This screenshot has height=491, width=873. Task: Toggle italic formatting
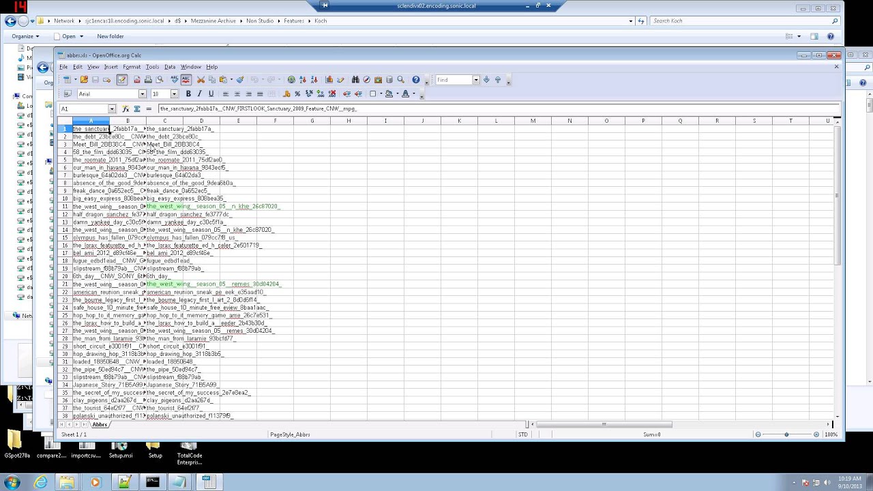[199, 93]
